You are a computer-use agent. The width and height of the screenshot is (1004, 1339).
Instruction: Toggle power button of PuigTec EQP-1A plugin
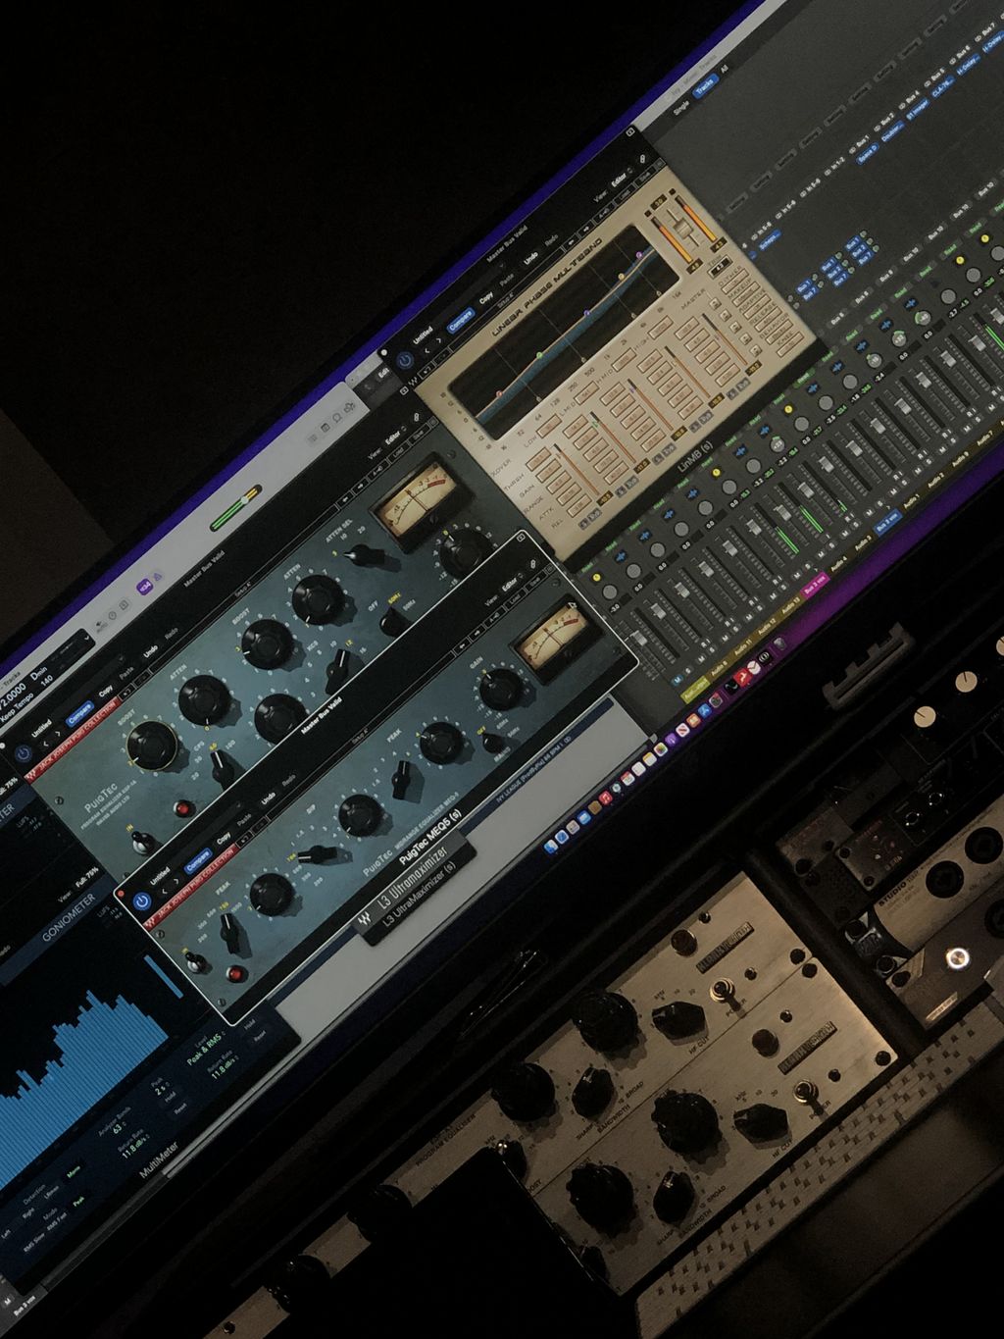pyautogui.click(x=23, y=753)
